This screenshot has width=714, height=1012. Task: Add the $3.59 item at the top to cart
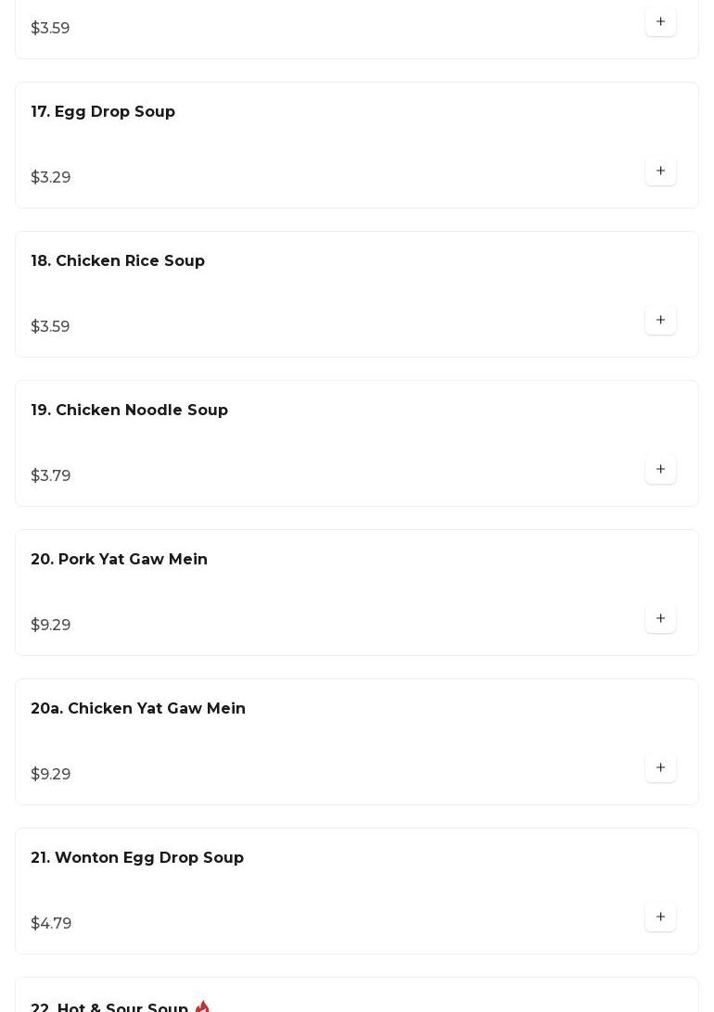660,22
